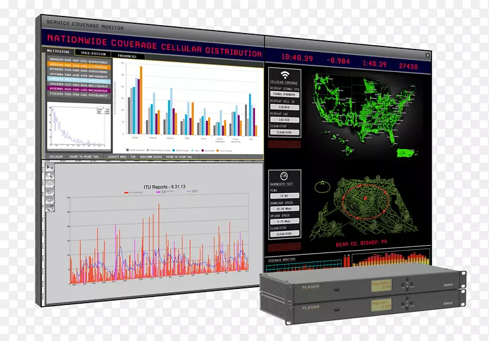The width and height of the screenshot is (489, 341).
Task: Click the Wi-Fi cellular coverage icon
Action: coord(284,75)
